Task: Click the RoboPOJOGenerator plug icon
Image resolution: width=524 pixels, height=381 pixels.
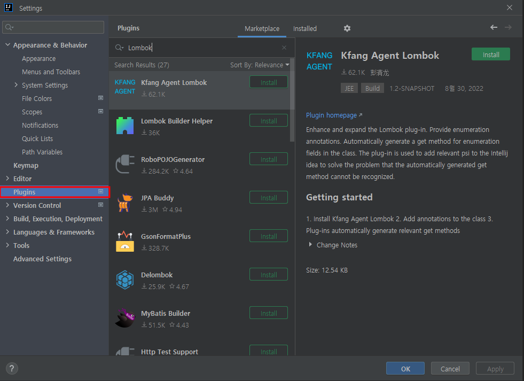Action: pos(125,164)
